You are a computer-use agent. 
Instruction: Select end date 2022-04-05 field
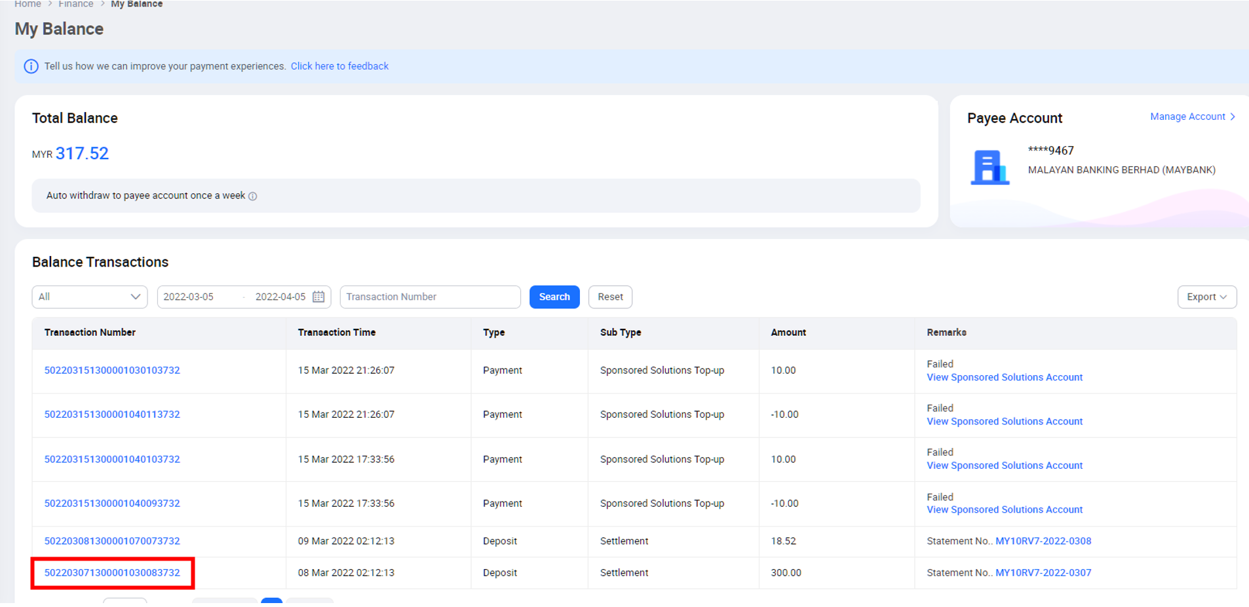click(280, 297)
